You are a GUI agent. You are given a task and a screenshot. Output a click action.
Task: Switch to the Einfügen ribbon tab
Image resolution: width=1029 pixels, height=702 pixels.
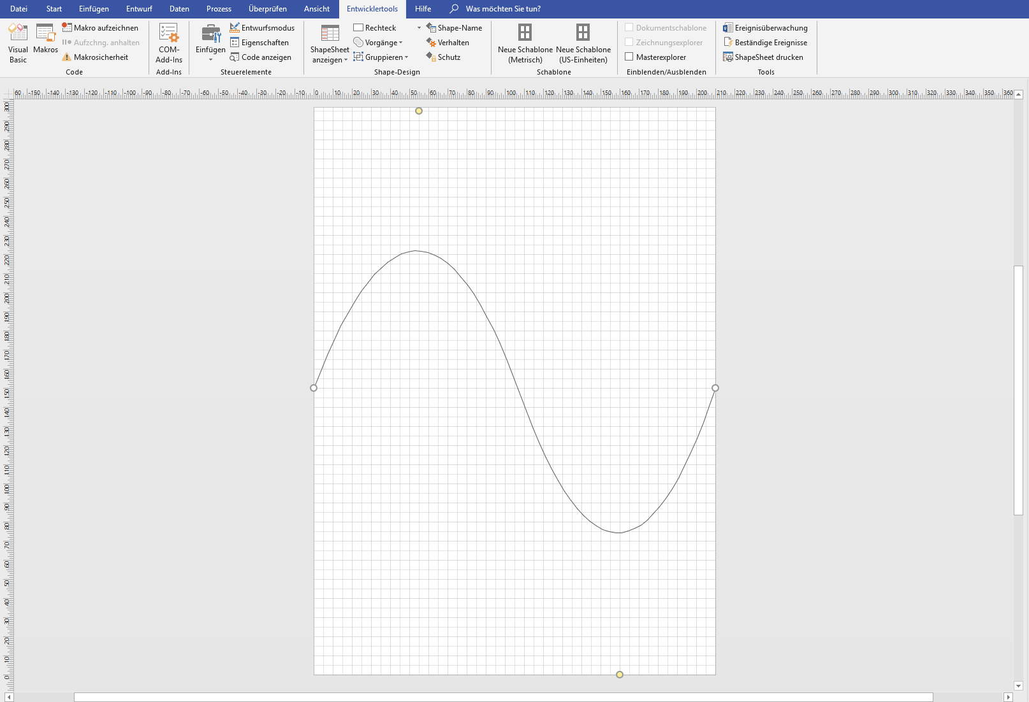[x=94, y=9]
